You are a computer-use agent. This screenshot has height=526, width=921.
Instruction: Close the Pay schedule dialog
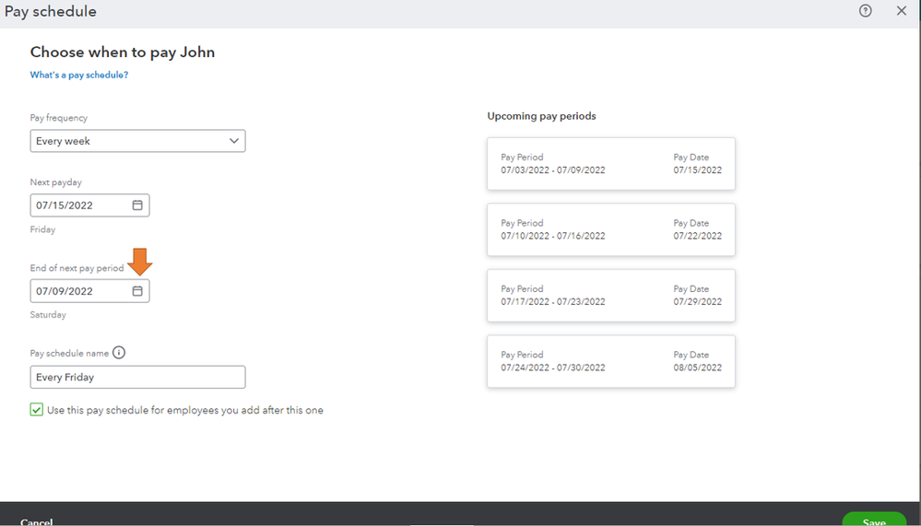coord(902,11)
